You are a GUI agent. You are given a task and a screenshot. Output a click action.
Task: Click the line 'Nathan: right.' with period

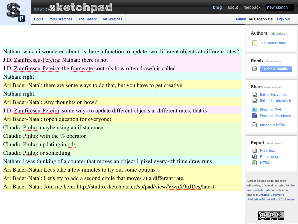[123, 94]
